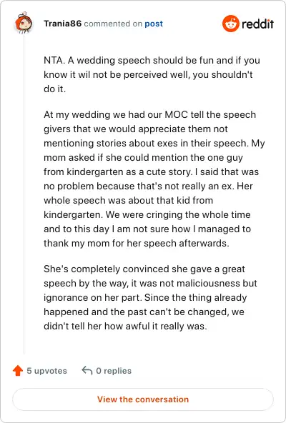The height and width of the screenshot is (423, 286).
Task: Click the vertical thread line below avatar
Action: (24, 194)
